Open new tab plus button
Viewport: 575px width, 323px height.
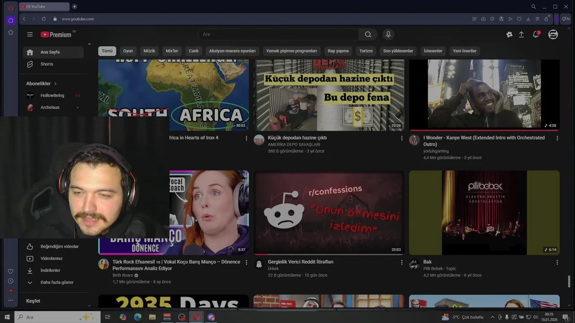[75, 7]
